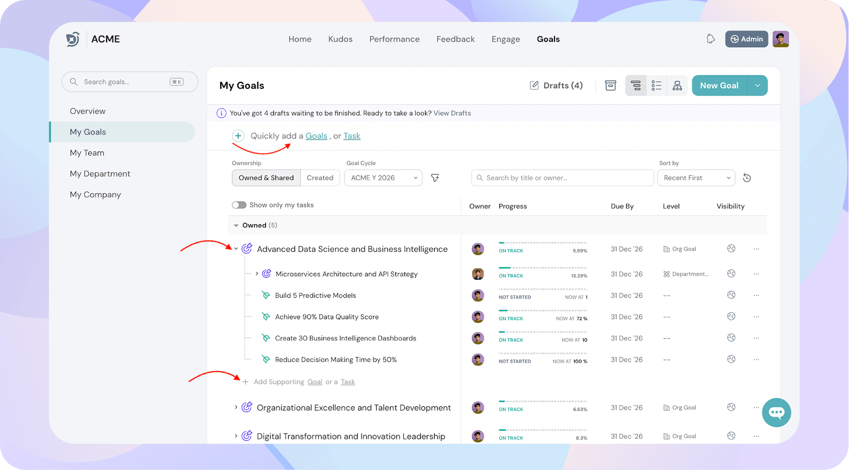Click the quick add plus circle
The width and height of the screenshot is (849, 470).
[x=238, y=136]
